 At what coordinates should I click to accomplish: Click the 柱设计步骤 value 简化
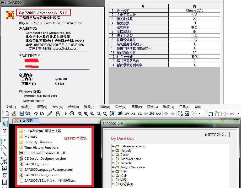coord(194,57)
